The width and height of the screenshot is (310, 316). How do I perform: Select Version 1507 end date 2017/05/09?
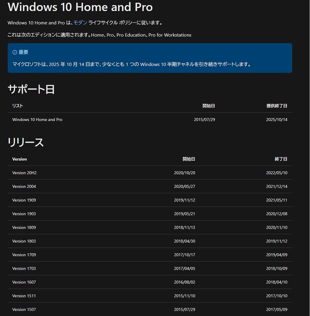pyautogui.click(x=277, y=309)
